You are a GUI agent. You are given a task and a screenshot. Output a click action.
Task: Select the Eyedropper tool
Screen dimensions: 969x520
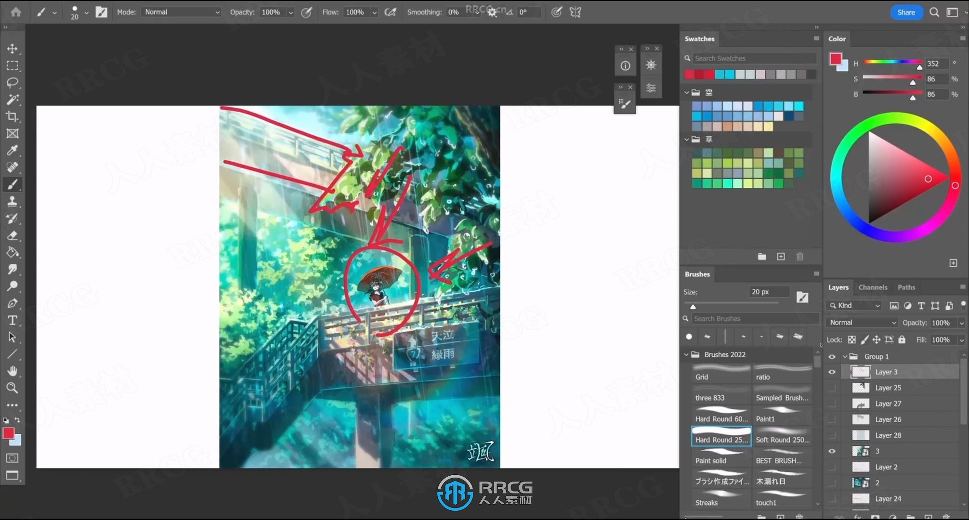point(13,150)
